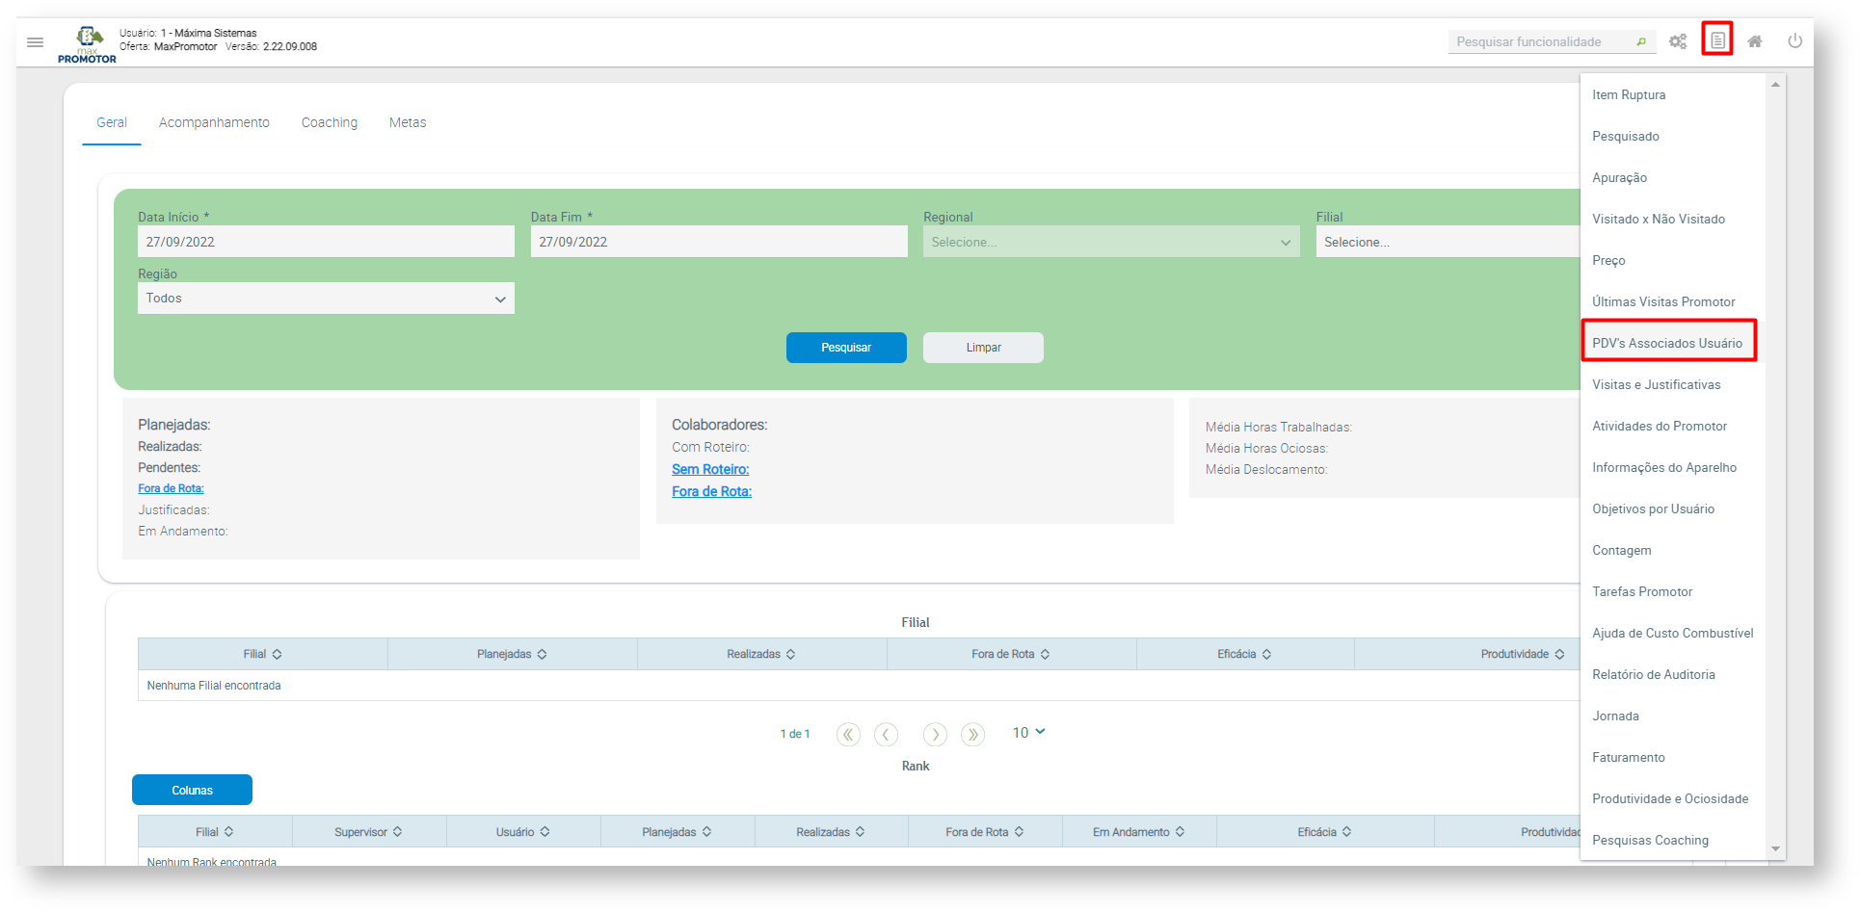Click the Limpar button

click(983, 348)
